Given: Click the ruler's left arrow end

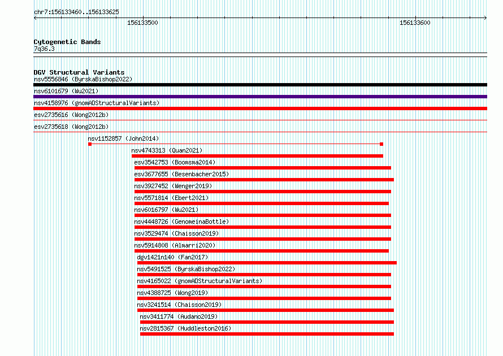Looking at the screenshot, I should (35, 18).
